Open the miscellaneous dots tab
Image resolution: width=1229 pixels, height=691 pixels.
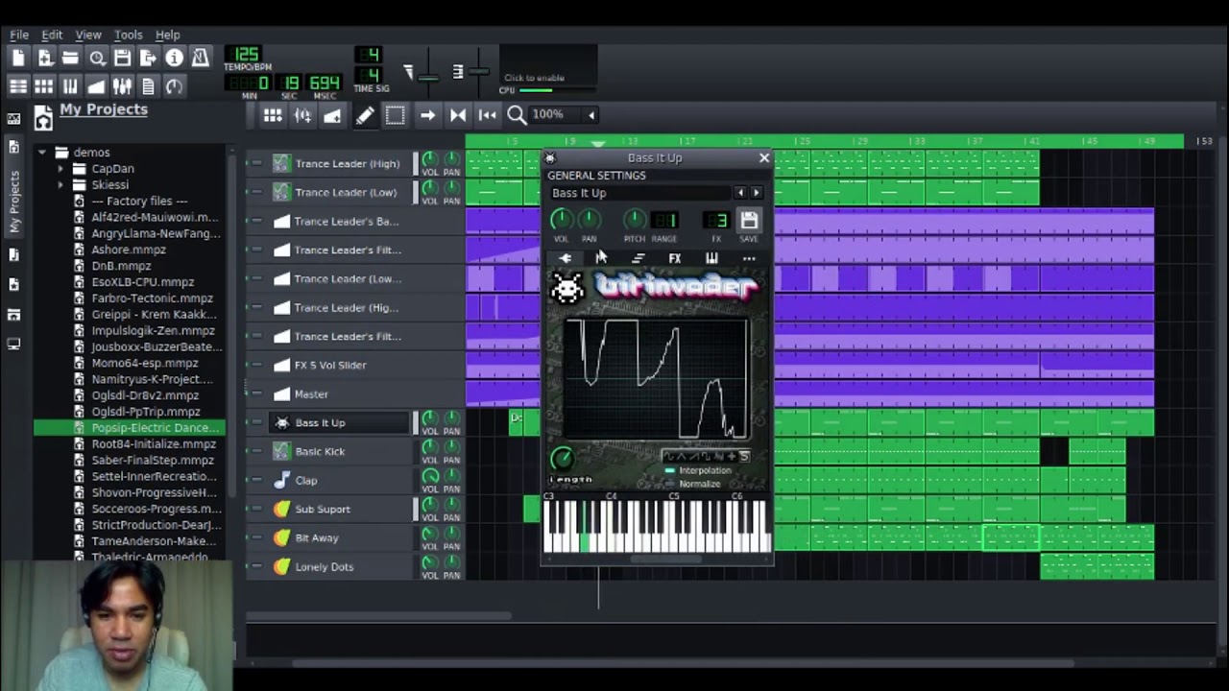[749, 258]
